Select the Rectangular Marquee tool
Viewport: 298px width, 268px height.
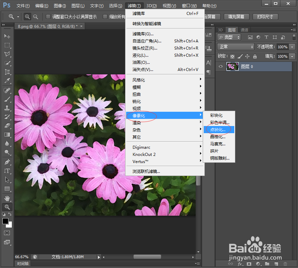7,45
